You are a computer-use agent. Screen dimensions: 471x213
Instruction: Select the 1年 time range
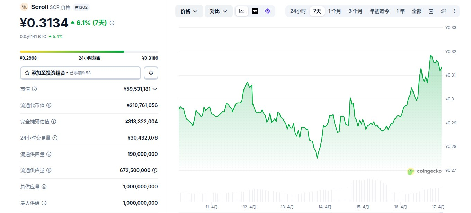pyautogui.click(x=400, y=11)
